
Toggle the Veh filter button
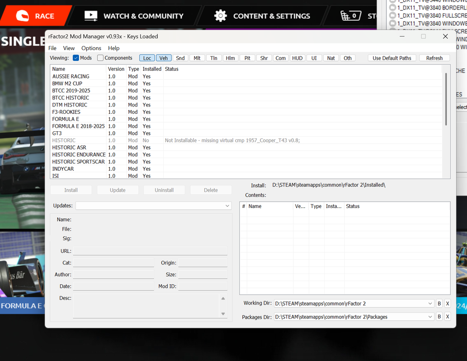164,58
